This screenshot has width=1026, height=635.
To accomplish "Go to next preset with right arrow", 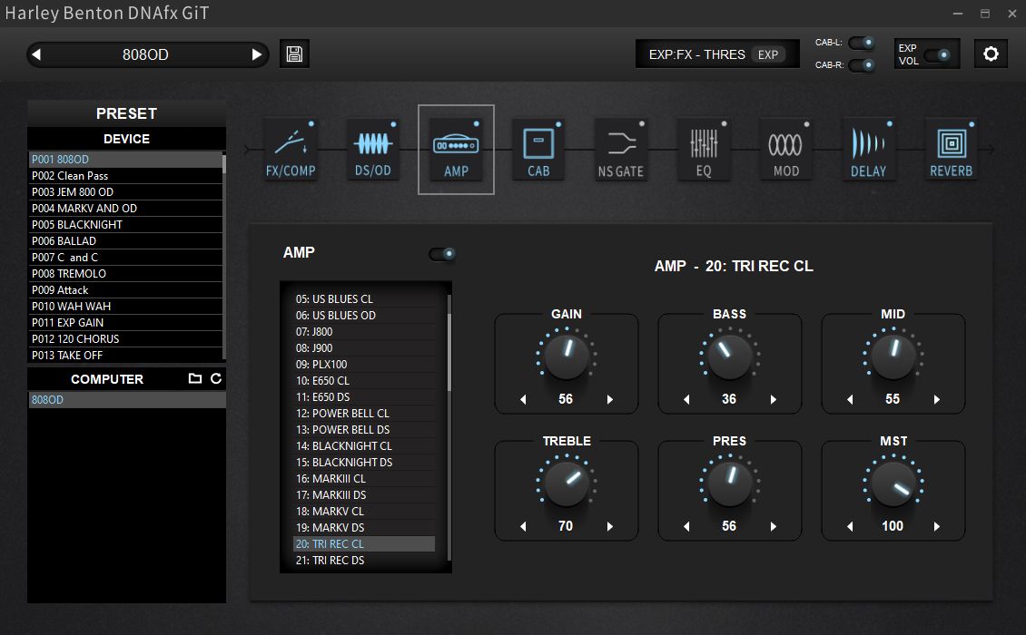I will tap(256, 54).
